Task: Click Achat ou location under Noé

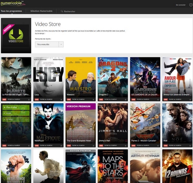Action: point(175,145)
